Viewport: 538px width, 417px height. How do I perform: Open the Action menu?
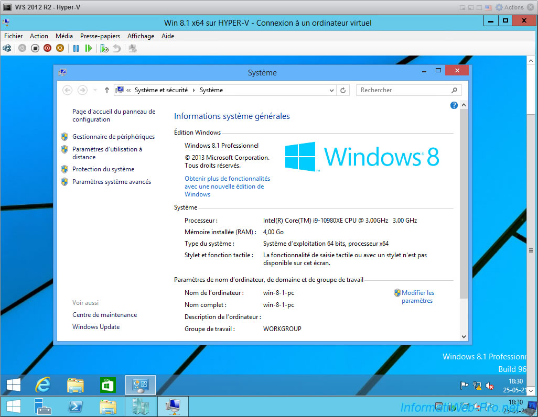coord(39,36)
